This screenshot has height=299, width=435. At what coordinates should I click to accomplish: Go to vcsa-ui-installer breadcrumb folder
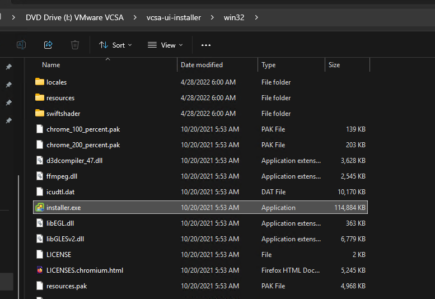[x=174, y=17]
